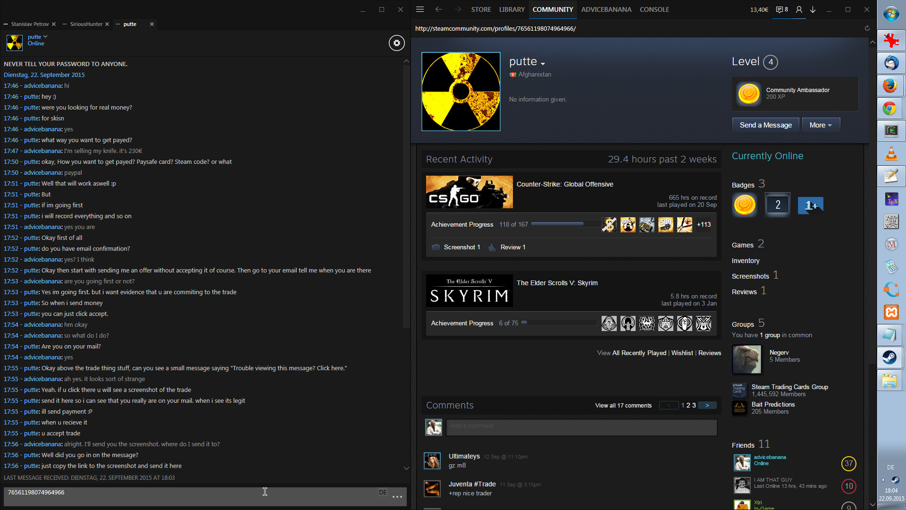Expand putte's profile name dropdown arrow
The image size is (906, 510).
[x=543, y=63]
